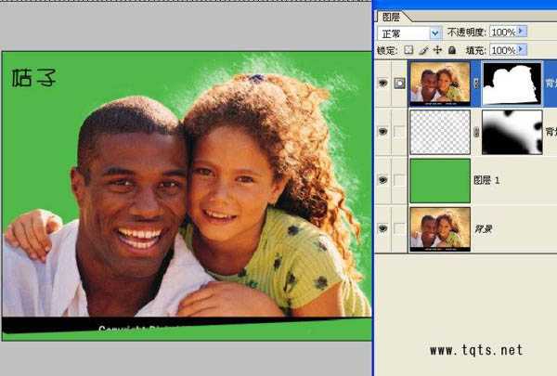Unlink mask chain icon on selected layer
Viewport: 557px width, 376px height.
click(x=476, y=84)
